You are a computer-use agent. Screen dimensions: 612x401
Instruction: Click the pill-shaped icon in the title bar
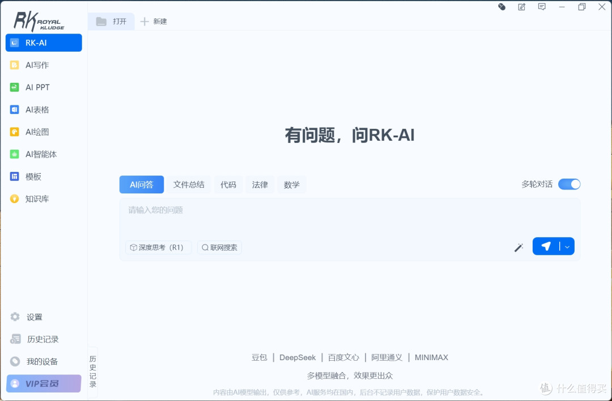tap(502, 7)
